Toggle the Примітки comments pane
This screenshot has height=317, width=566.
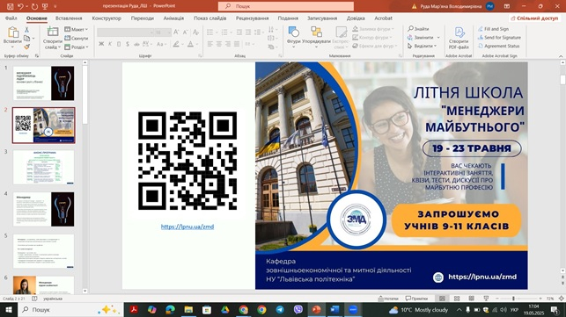click(416, 299)
